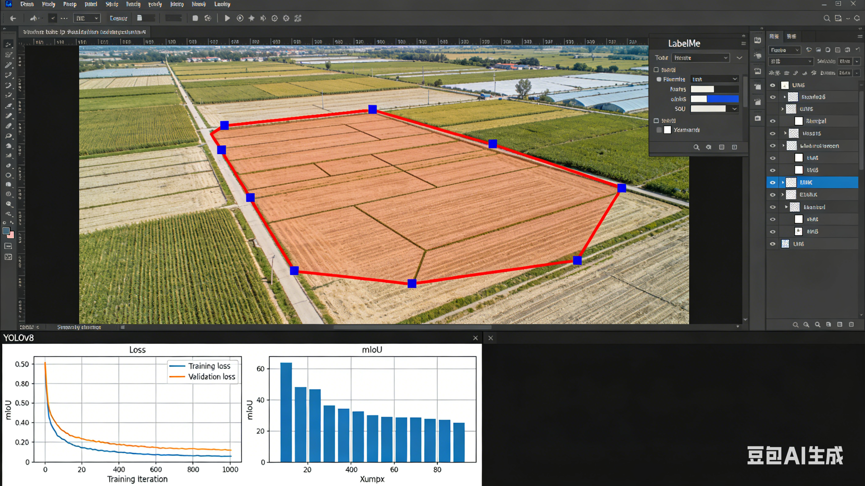Click magnifier icon in LabelMe panel footer
865x486 pixels.
[x=696, y=147]
